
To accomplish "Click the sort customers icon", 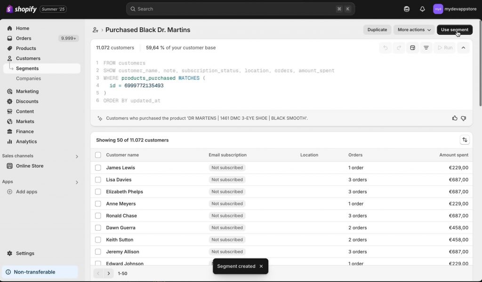I will coord(465,140).
